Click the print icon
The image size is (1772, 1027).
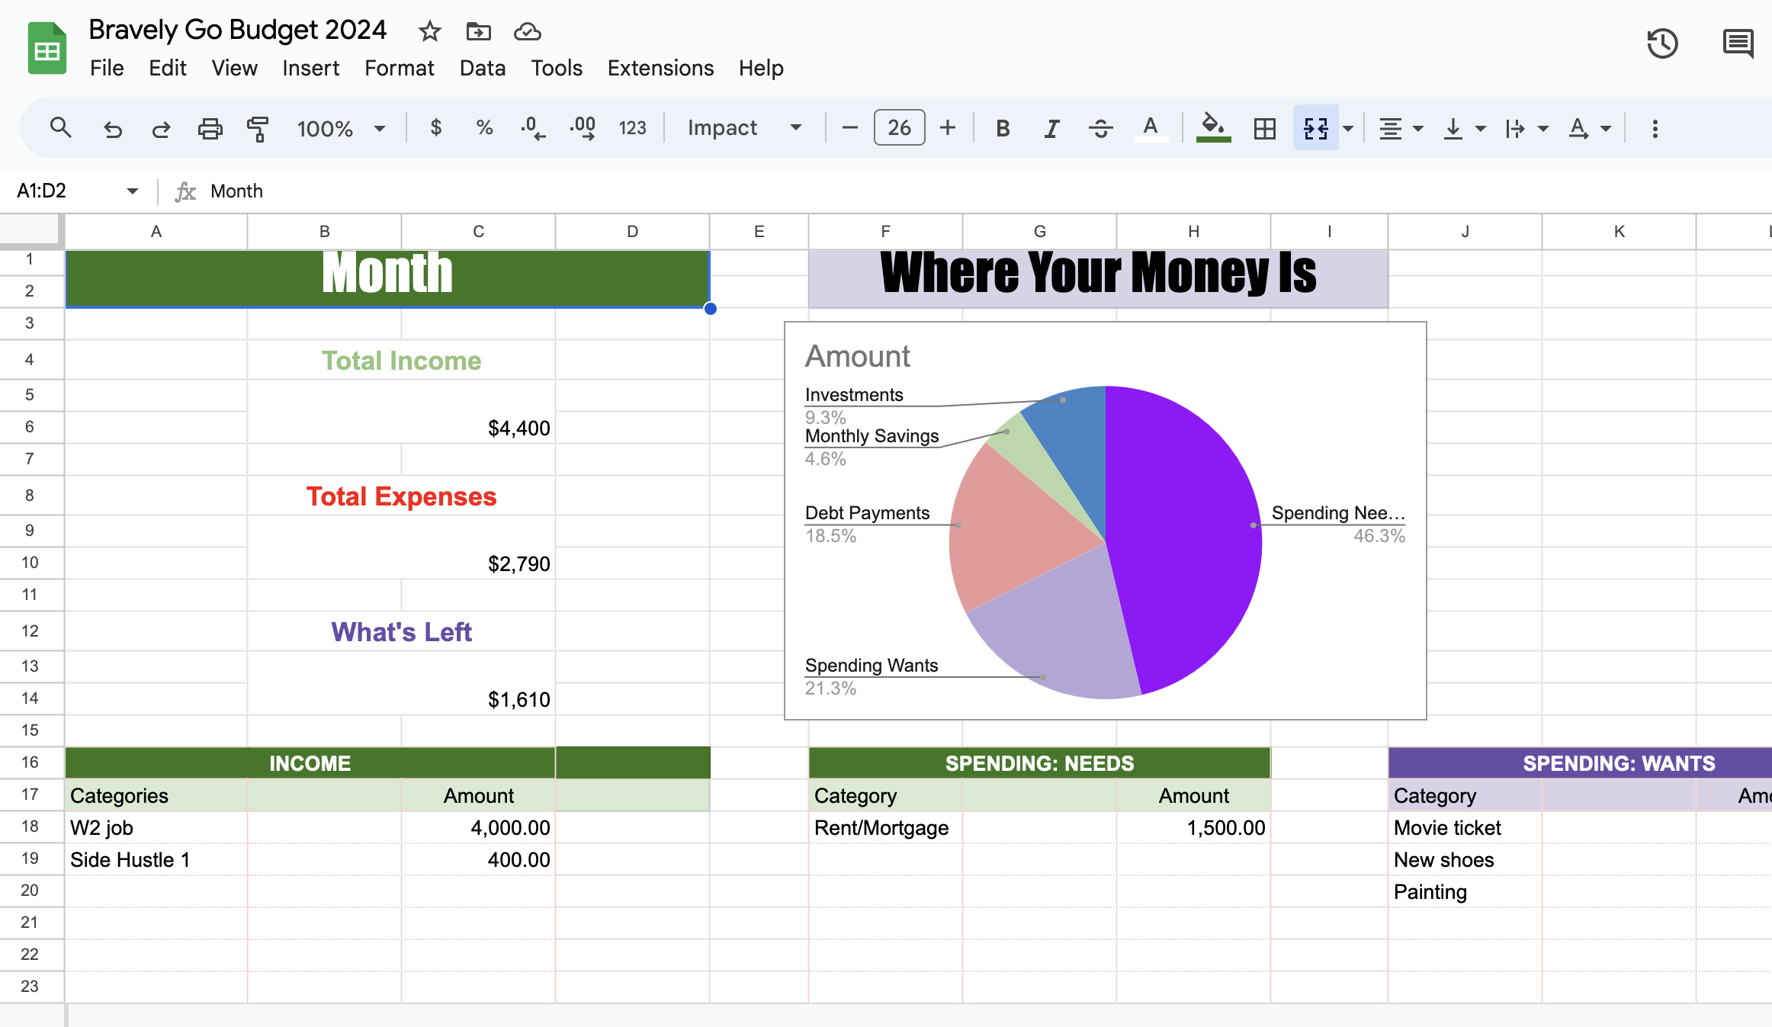click(210, 128)
